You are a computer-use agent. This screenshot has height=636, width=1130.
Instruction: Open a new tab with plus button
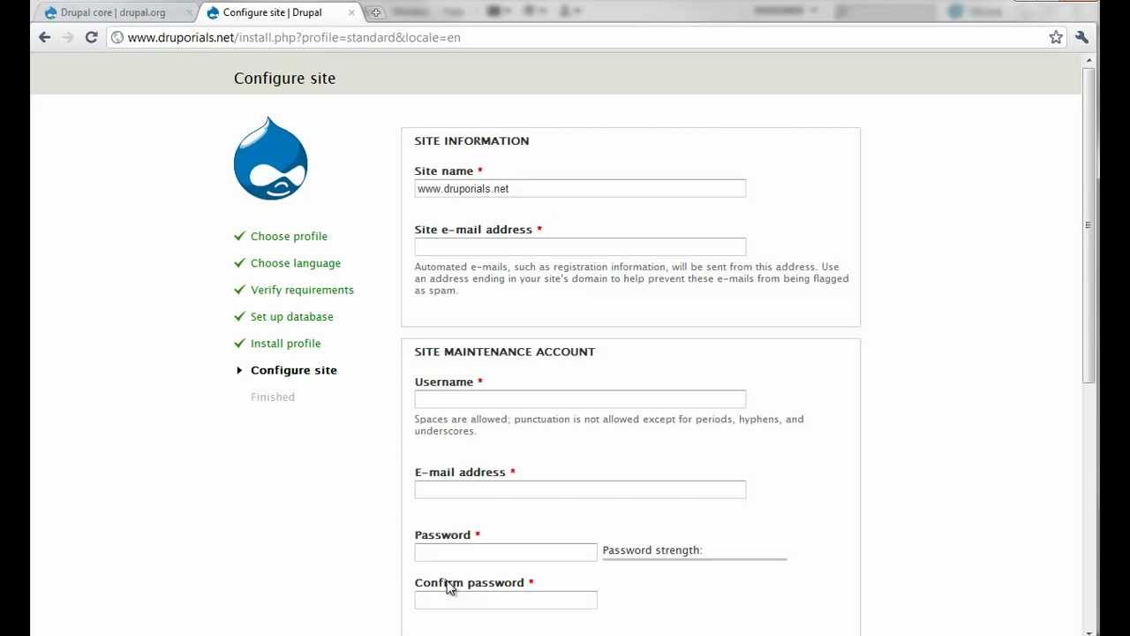tap(375, 12)
